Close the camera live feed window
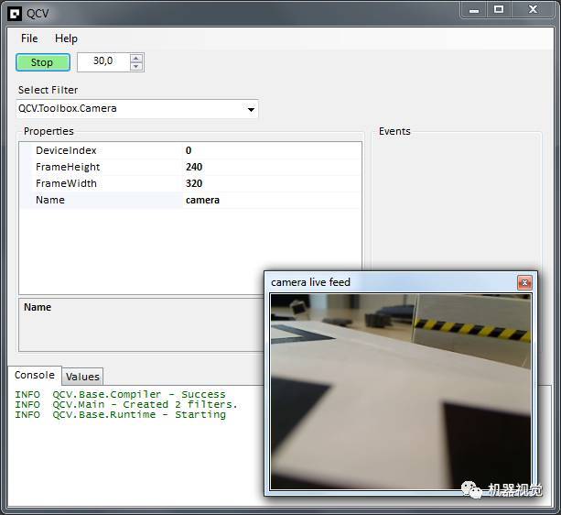This screenshot has height=515, width=561. tap(524, 282)
